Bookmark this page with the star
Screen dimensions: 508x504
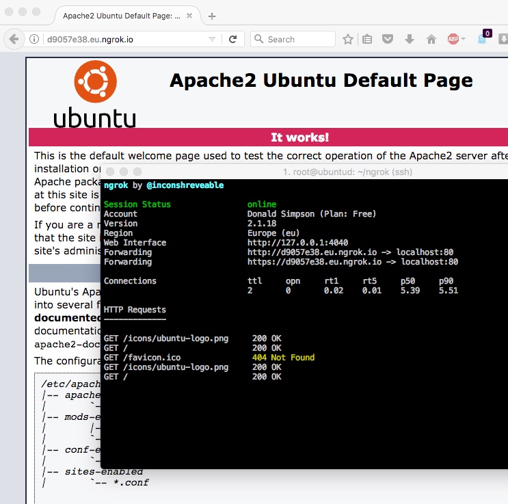(347, 40)
